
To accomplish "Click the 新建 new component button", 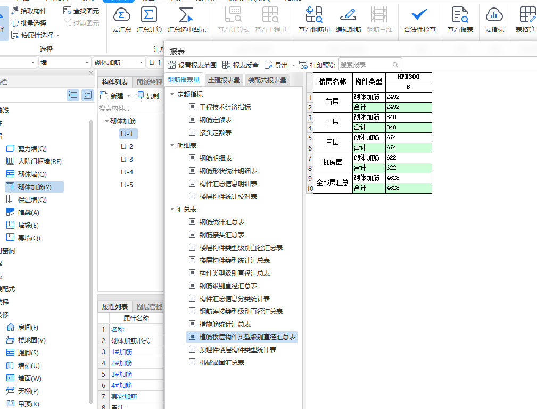I will [112, 96].
